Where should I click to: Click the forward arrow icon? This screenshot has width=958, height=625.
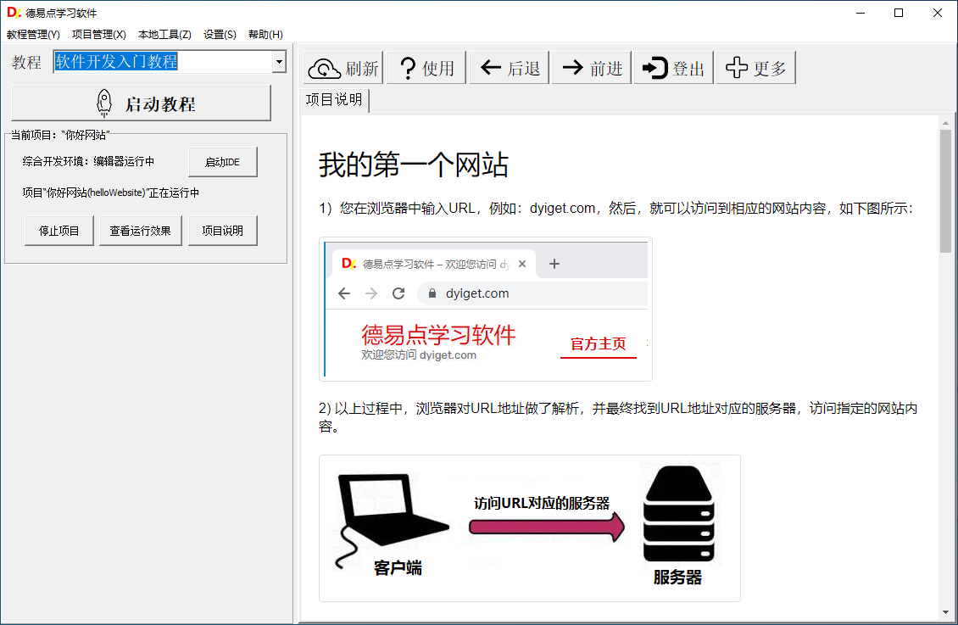tap(572, 67)
